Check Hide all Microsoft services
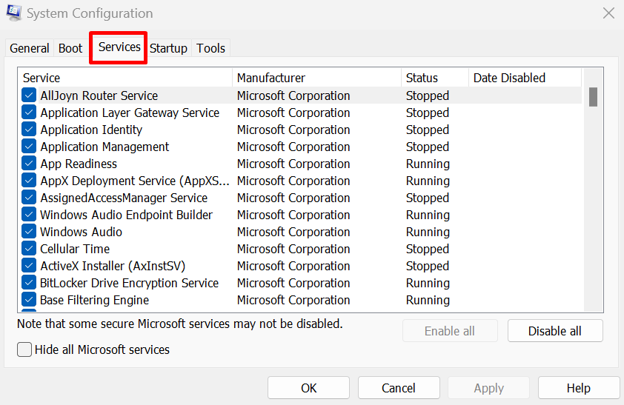Viewport: 624px width, 405px height. pyautogui.click(x=24, y=349)
